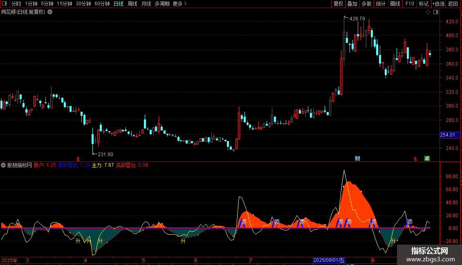Viewport: 462px width, 265px height.
Task: Toggle the right side panel icon
Action: 436,12
